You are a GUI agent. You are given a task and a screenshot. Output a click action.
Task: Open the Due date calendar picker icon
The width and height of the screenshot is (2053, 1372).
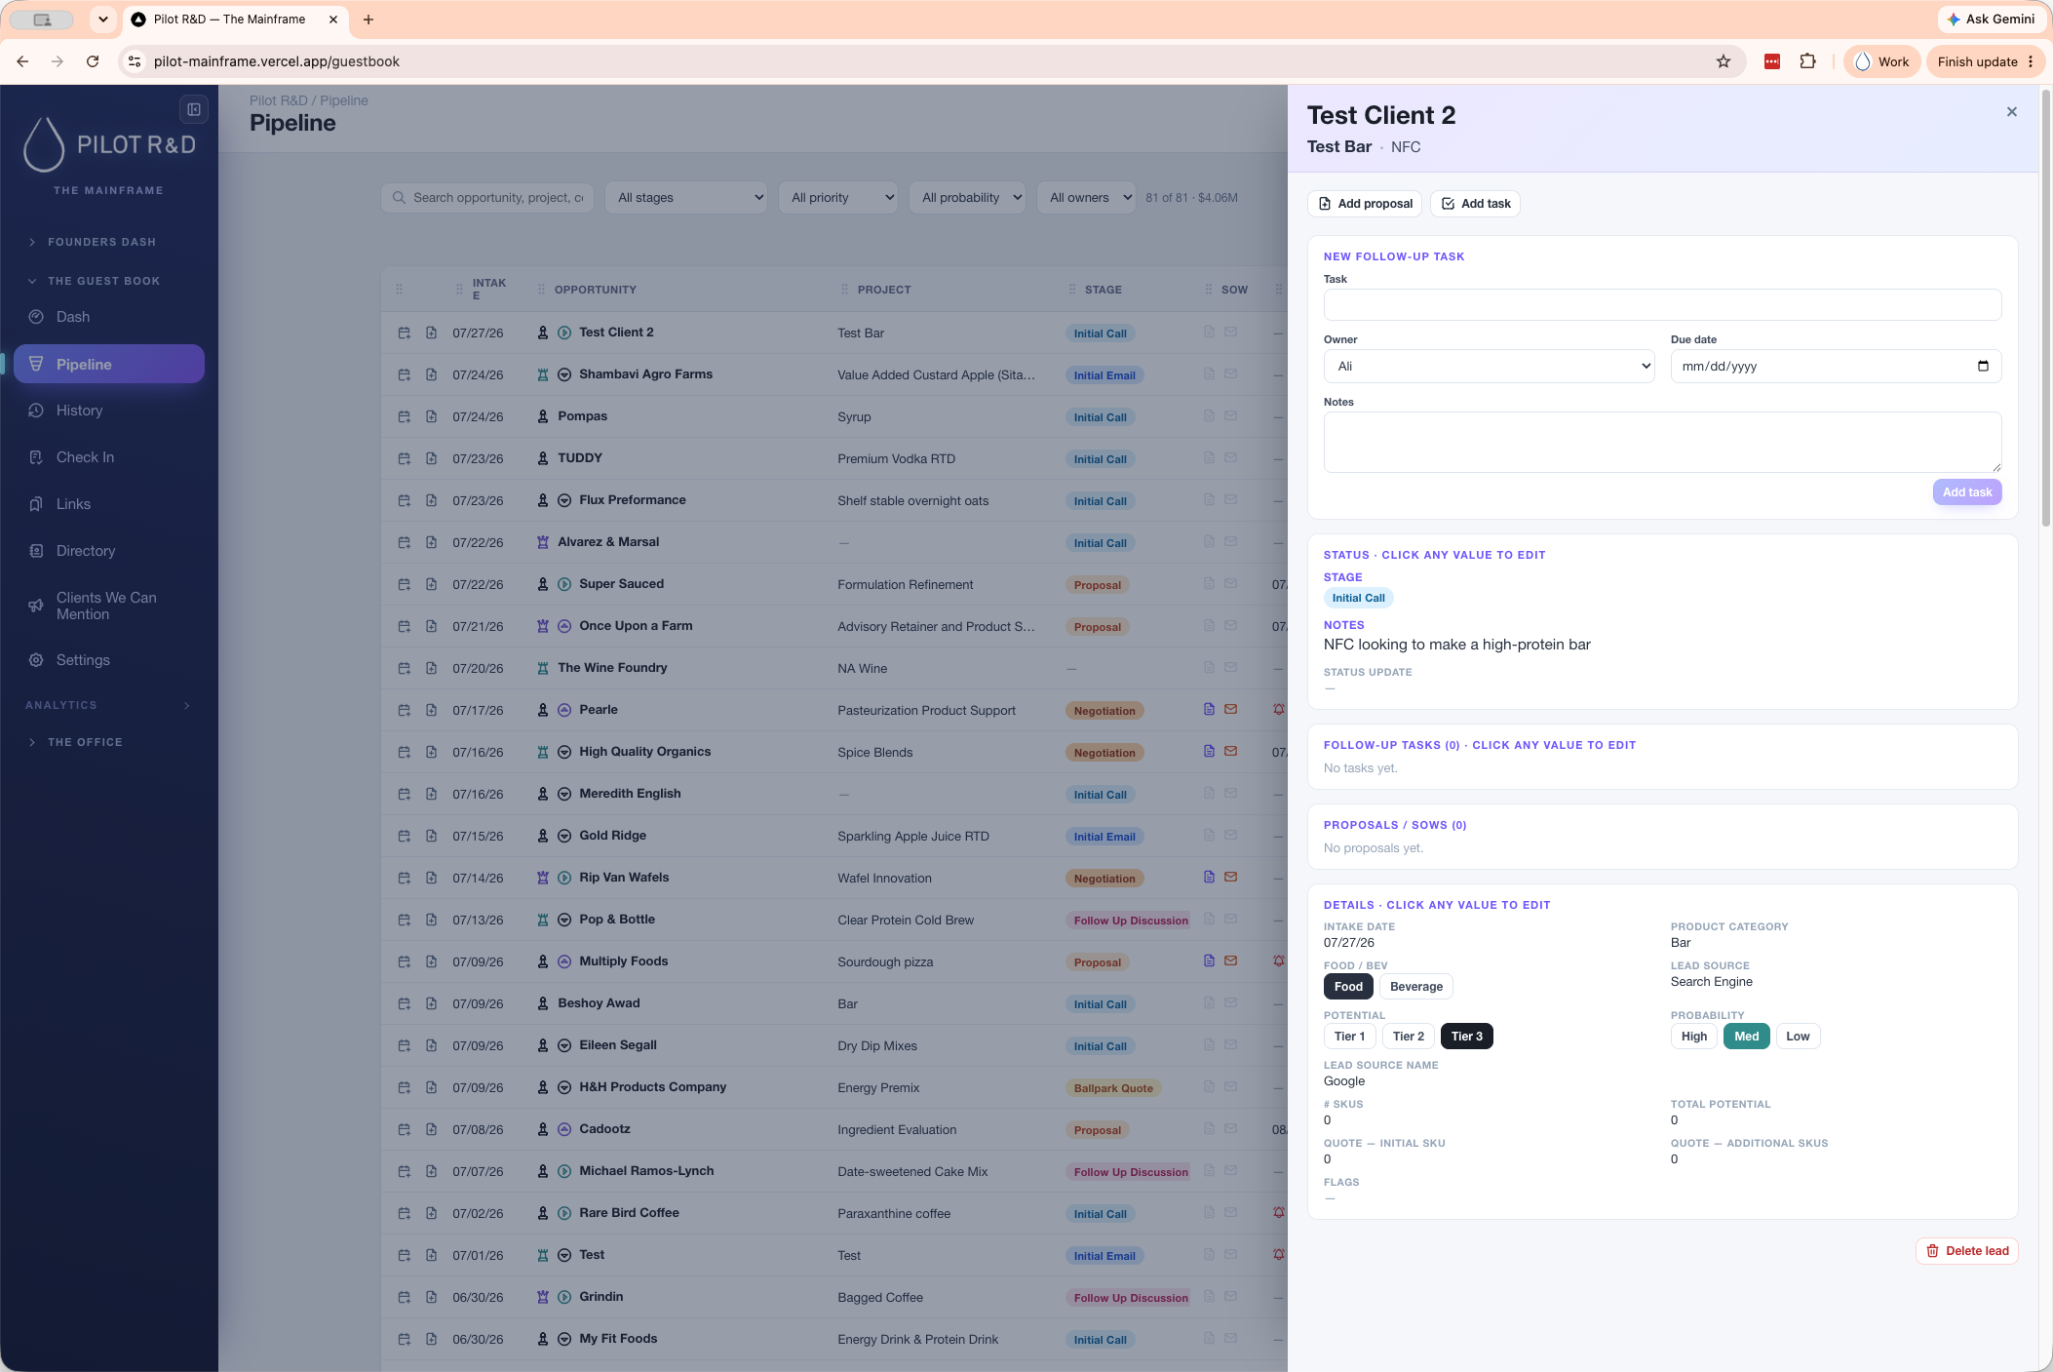(x=1983, y=367)
